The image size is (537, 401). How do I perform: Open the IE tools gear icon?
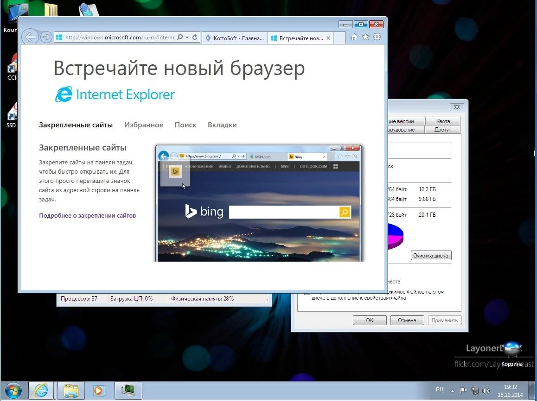coord(377,37)
